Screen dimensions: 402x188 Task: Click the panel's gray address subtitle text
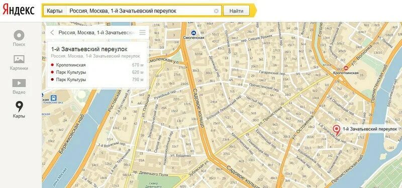(x=95, y=56)
